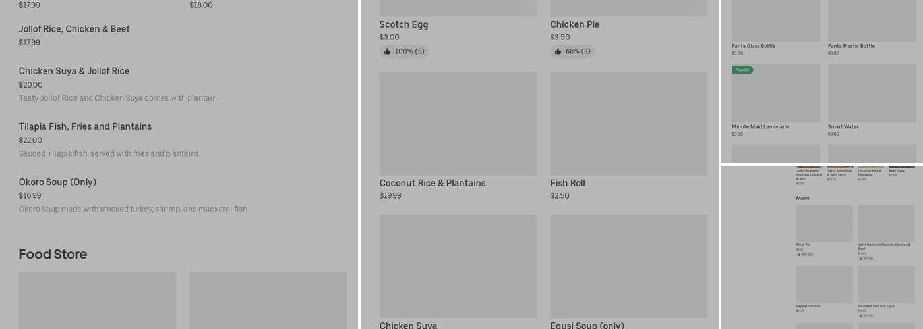Click the Scotch Egg item title
923x329 pixels.
pyautogui.click(x=403, y=24)
